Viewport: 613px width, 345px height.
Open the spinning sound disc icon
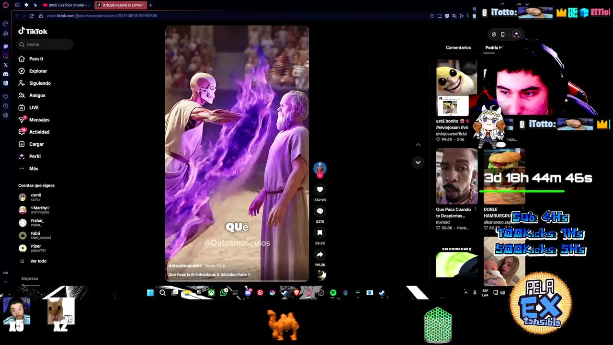click(x=321, y=275)
